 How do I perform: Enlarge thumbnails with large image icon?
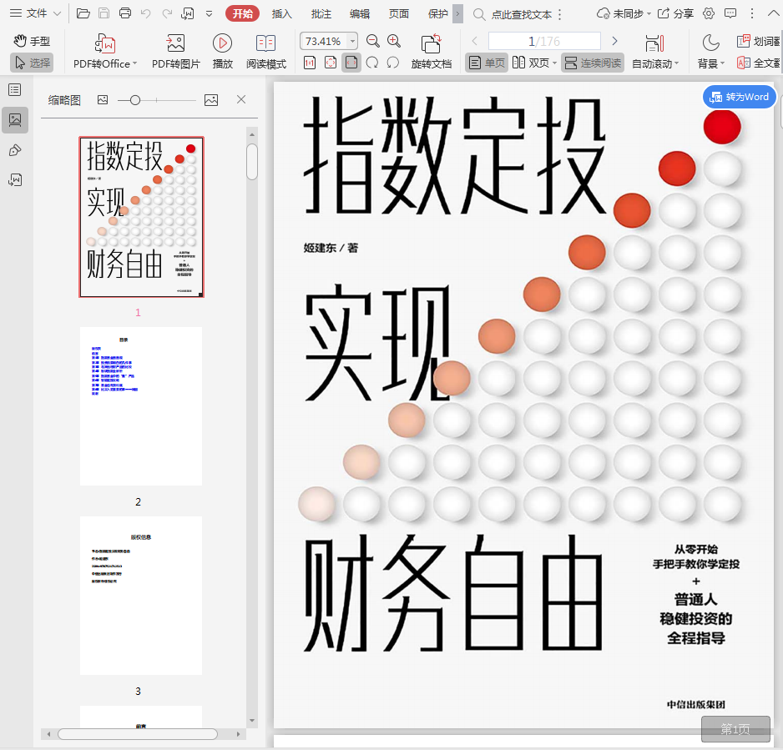tap(211, 100)
